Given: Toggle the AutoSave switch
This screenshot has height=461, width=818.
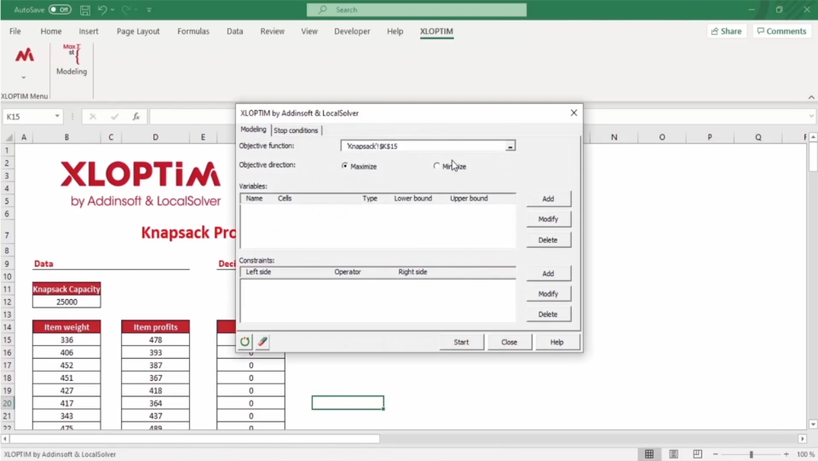Looking at the screenshot, I should coord(60,10).
